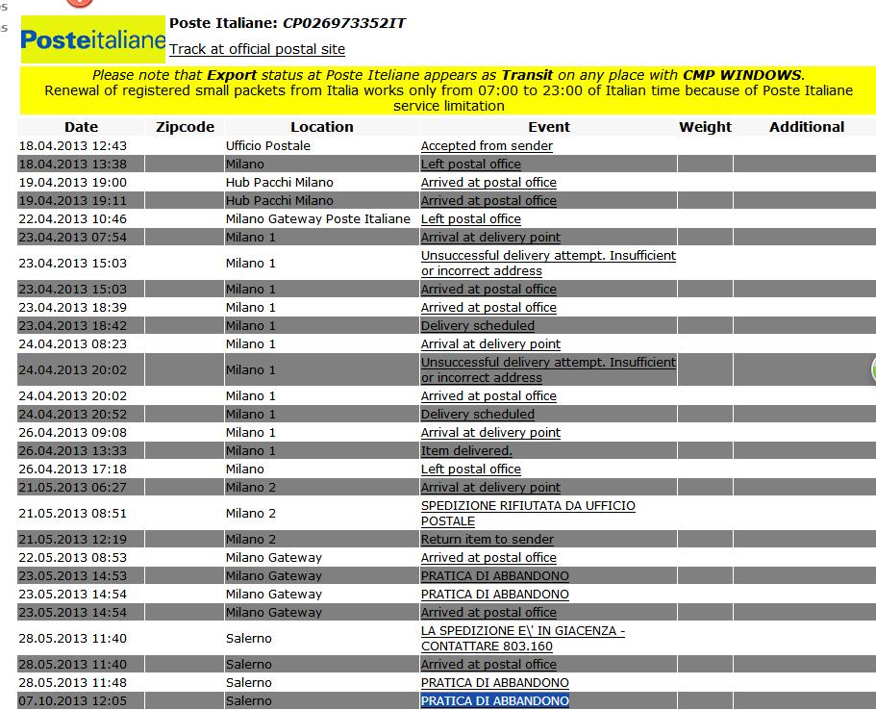The image size is (876, 710).
Task: Open the Item delivered event link
Action: pyautogui.click(x=466, y=450)
